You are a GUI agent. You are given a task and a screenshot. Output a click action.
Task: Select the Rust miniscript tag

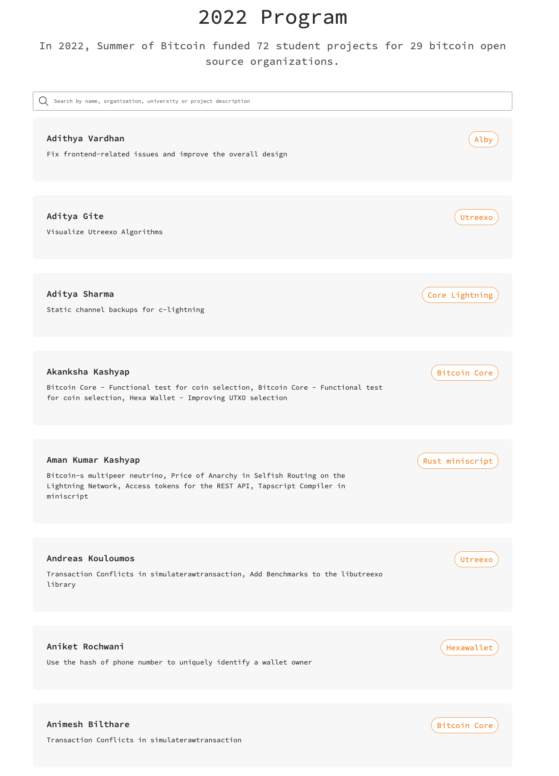click(457, 461)
